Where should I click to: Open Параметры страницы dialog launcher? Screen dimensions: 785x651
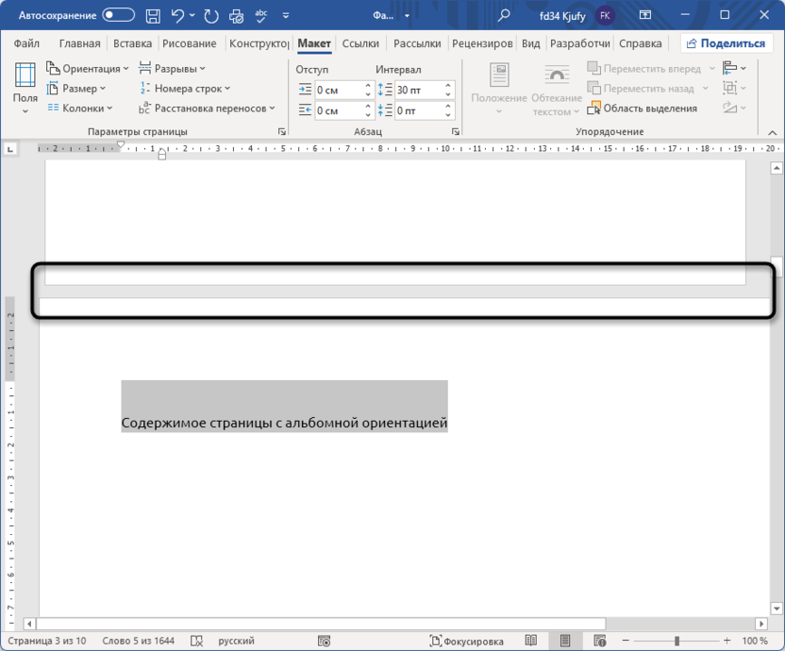(x=281, y=132)
